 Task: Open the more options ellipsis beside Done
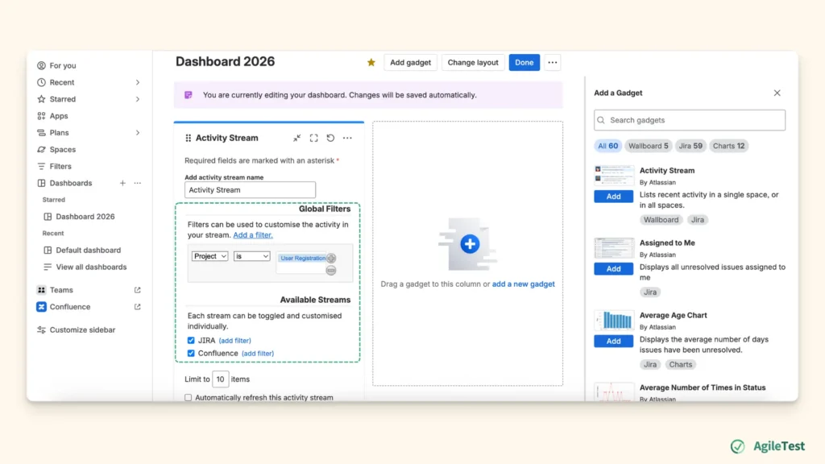tap(552, 63)
